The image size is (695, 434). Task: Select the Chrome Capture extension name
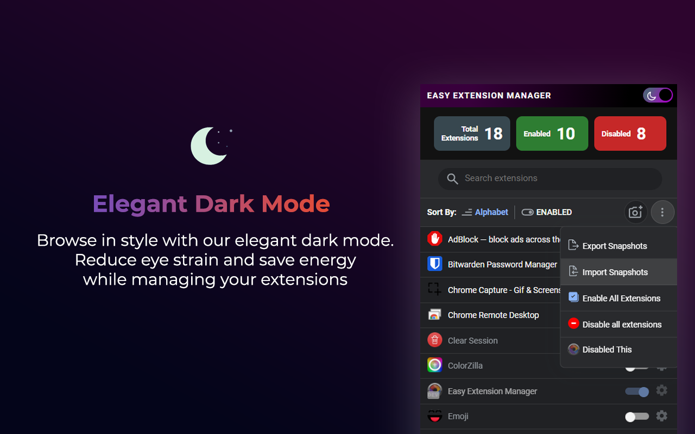tap(504, 290)
